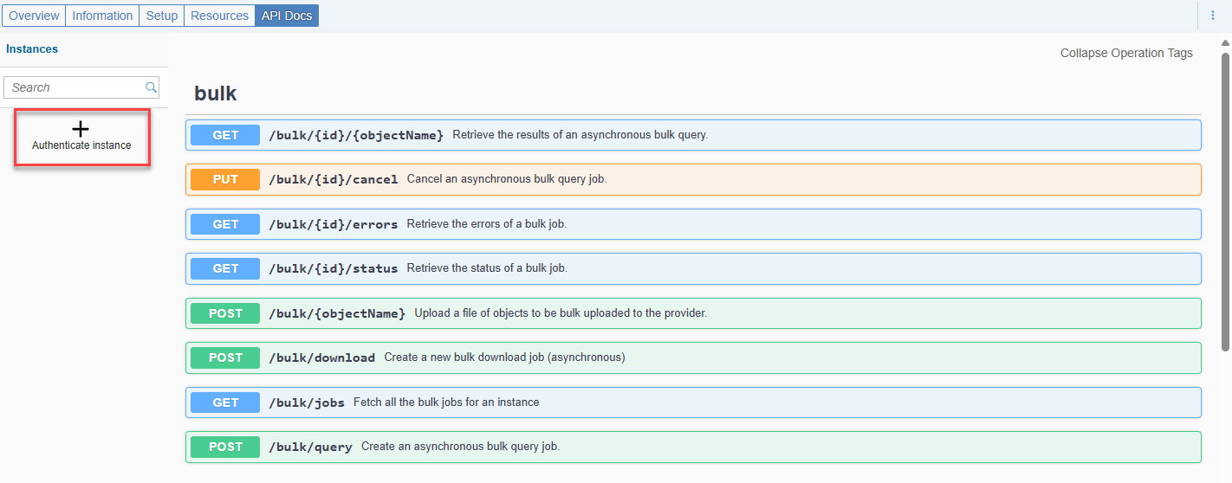Click Collapse Operation Tags link
This screenshot has width=1232, height=483.
1126,53
